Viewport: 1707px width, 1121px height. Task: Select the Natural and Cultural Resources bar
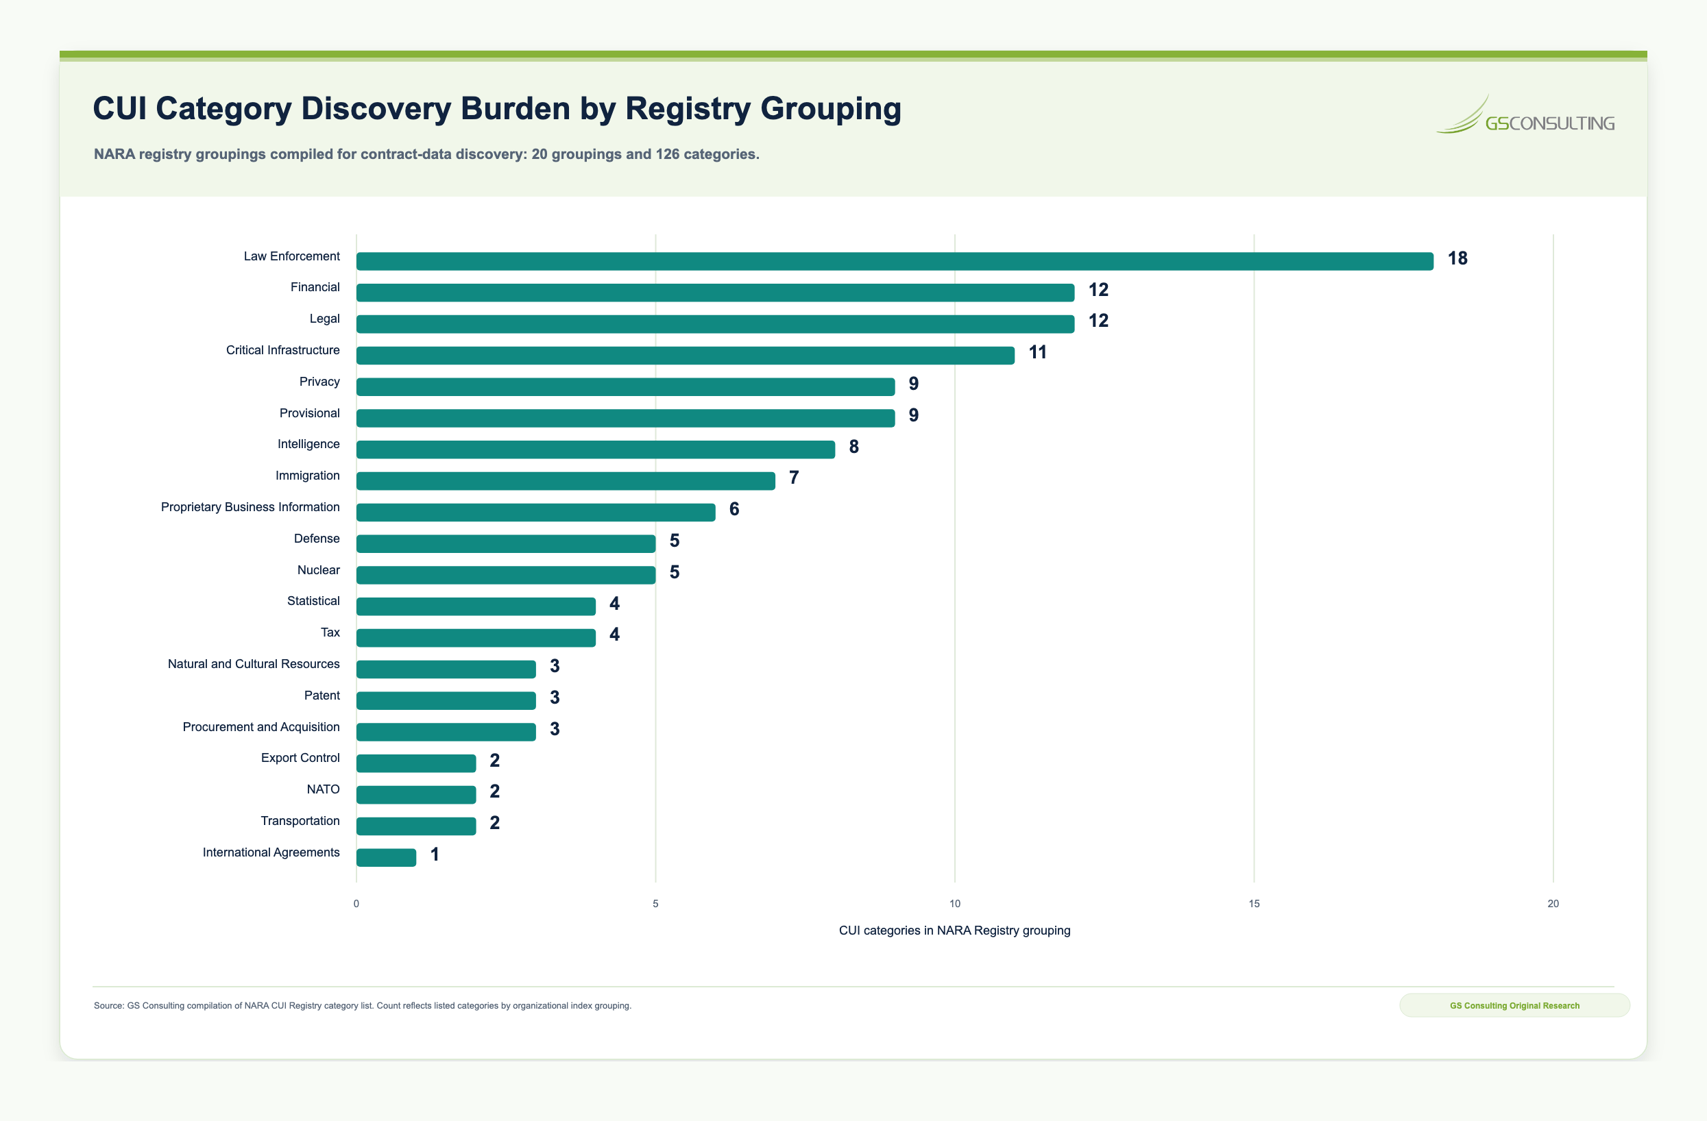[x=446, y=669]
